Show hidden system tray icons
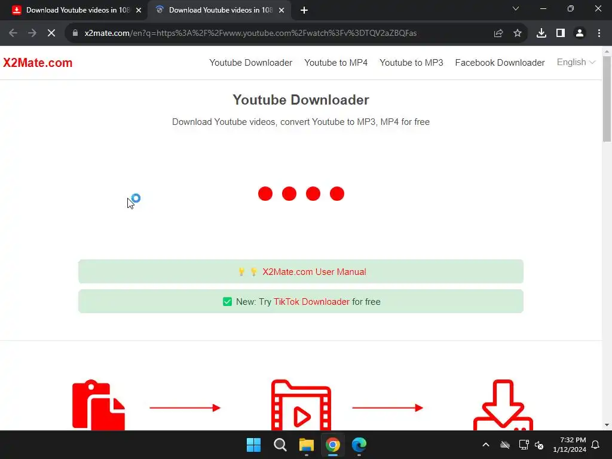This screenshot has height=459, width=612. [x=486, y=445]
